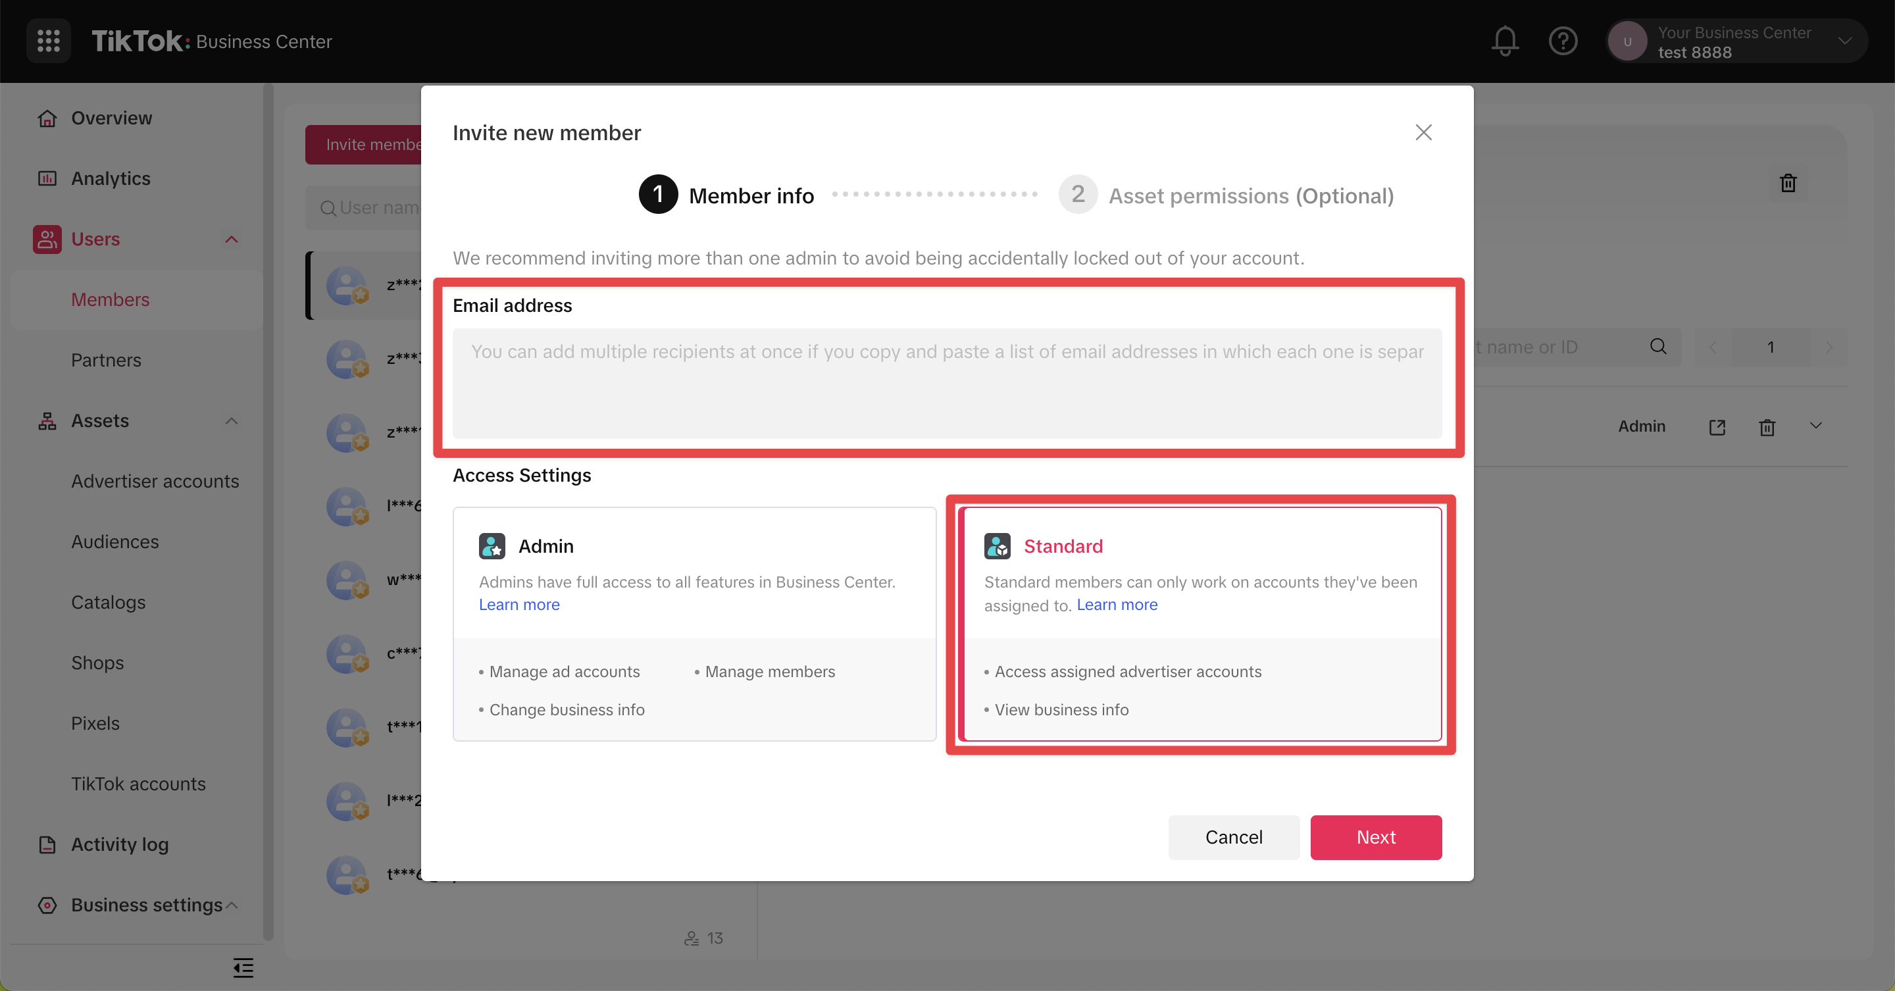Open Partners in the sidebar

[106, 360]
